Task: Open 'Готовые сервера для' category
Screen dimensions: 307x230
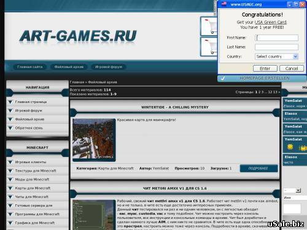Action: [34, 205]
